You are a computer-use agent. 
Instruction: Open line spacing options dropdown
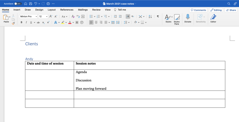coord(127,23)
